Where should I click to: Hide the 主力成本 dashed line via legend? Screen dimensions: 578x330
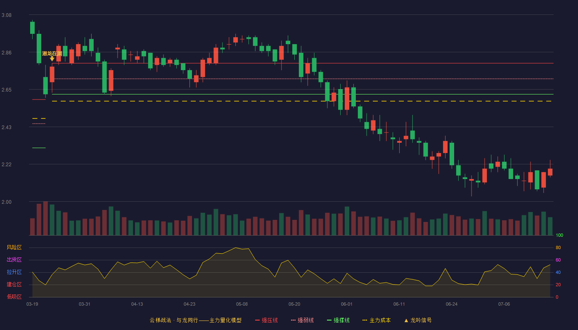[x=376, y=320]
